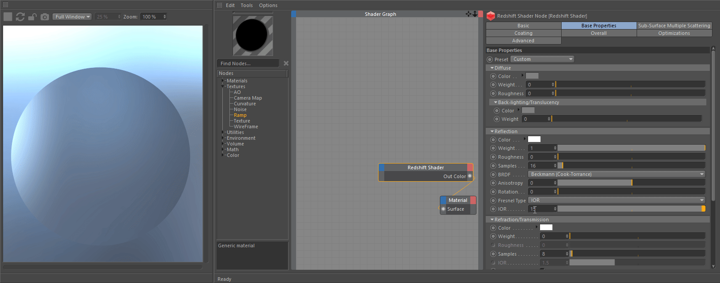Click the Zoom 100 % field
The image size is (720, 283).
pos(154,17)
